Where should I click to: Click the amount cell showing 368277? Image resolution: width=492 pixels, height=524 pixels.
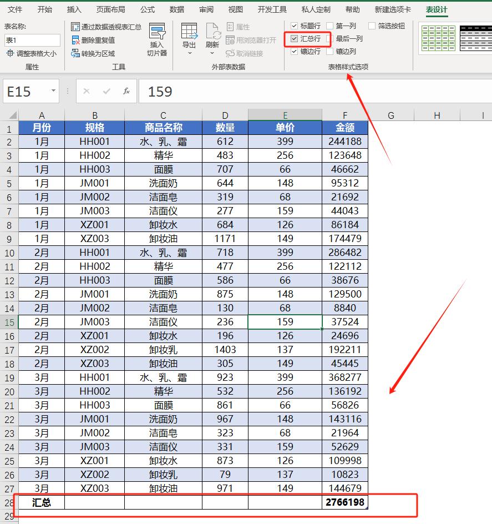point(345,377)
